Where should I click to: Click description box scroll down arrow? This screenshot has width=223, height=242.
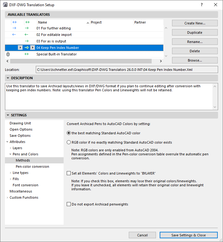coord(215,107)
